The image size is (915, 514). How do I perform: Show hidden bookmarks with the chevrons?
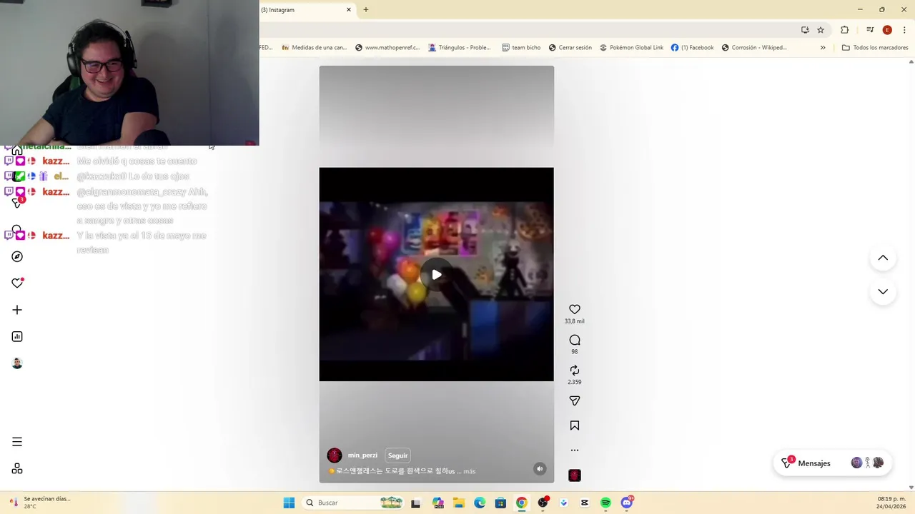coord(823,48)
